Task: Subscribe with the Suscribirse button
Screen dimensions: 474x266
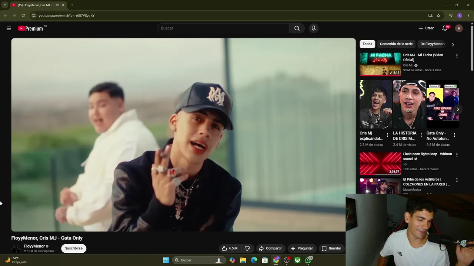Action: coord(74,248)
